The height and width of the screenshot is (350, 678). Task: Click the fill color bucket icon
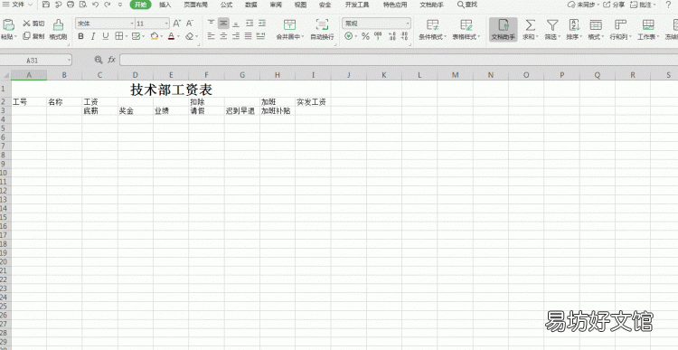click(155, 36)
